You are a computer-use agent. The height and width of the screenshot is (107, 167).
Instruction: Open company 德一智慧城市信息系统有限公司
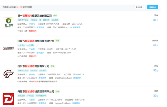35,16
